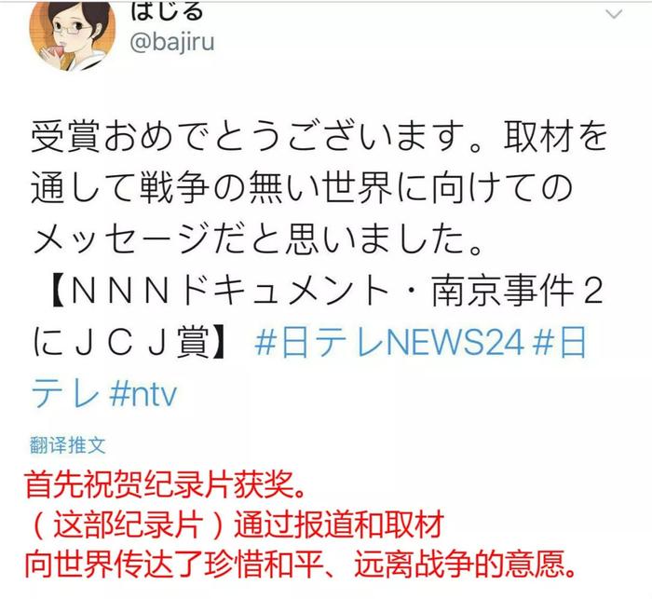This screenshot has height=599, width=652.
Task: Click the red text line 向世界传达了珍惜和平
Action: coord(300,565)
